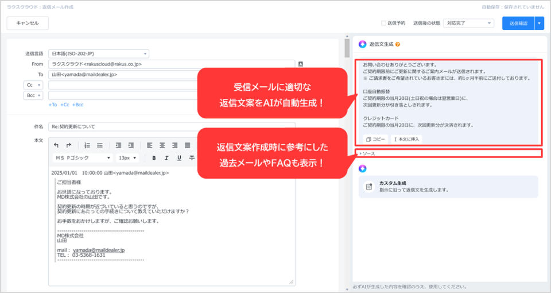Image resolution: width=551 pixels, height=293 pixels.
Task: Click the AI logo above カスタム生成
Action: pos(362,168)
